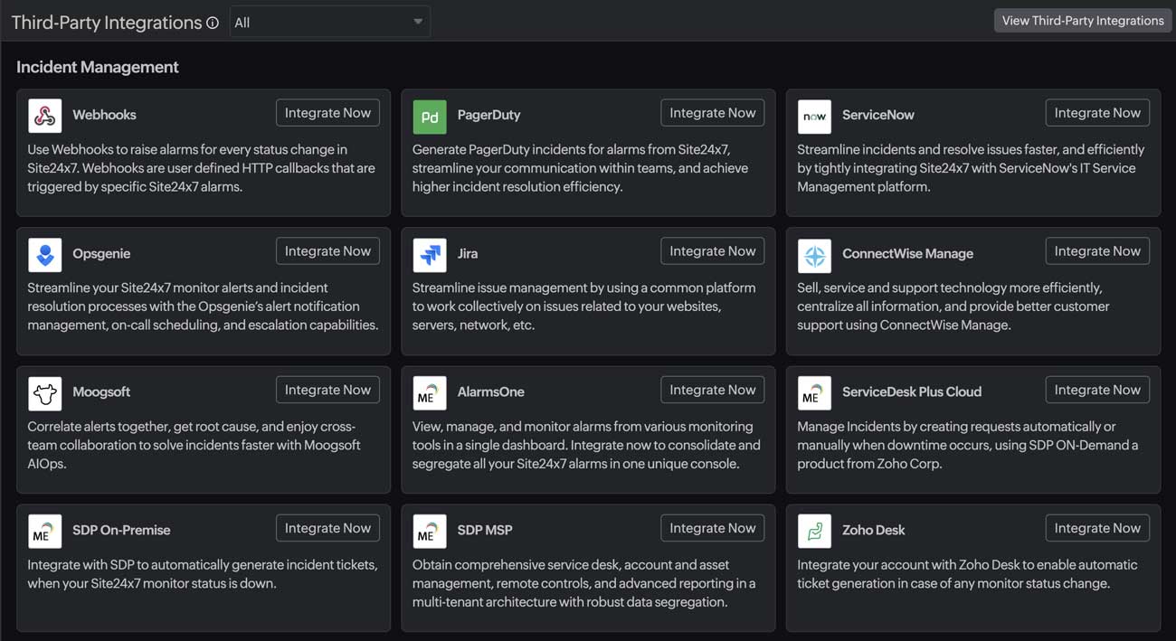The width and height of the screenshot is (1176, 641).
Task: Open the SDP MSP card title
Action: (485, 530)
